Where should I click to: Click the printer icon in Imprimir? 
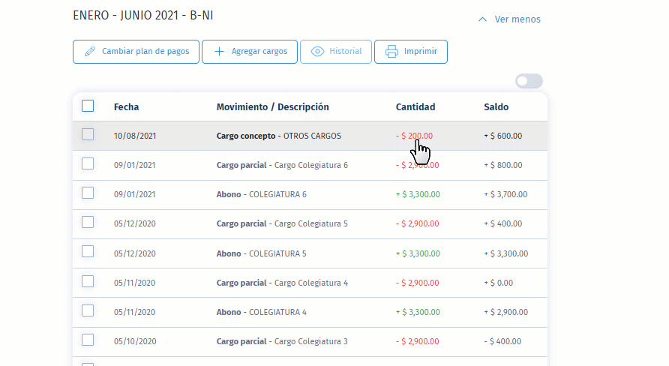click(391, 52)
